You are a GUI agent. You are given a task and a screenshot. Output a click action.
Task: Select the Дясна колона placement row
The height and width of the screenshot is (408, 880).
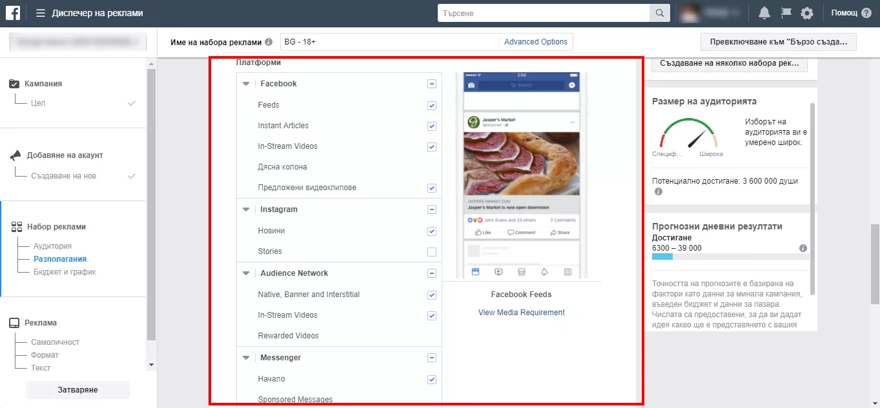340,167
